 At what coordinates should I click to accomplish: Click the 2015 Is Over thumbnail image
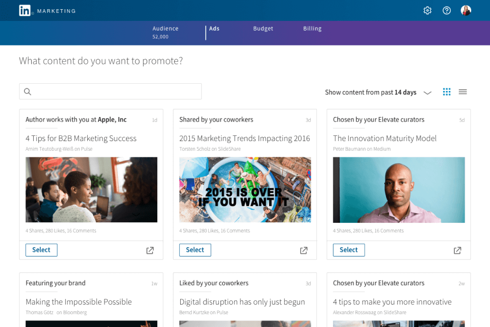pos(245,190)
